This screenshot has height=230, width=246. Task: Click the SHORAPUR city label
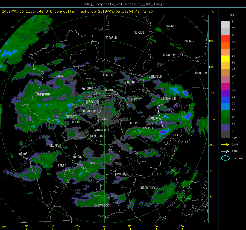tap(168, 55)
